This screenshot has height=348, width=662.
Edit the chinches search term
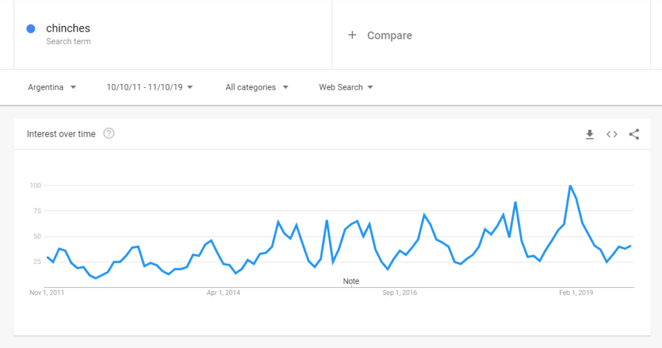pos(68,28)
